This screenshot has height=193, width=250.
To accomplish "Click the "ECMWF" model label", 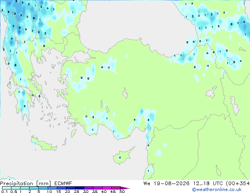I will (63, 184).
